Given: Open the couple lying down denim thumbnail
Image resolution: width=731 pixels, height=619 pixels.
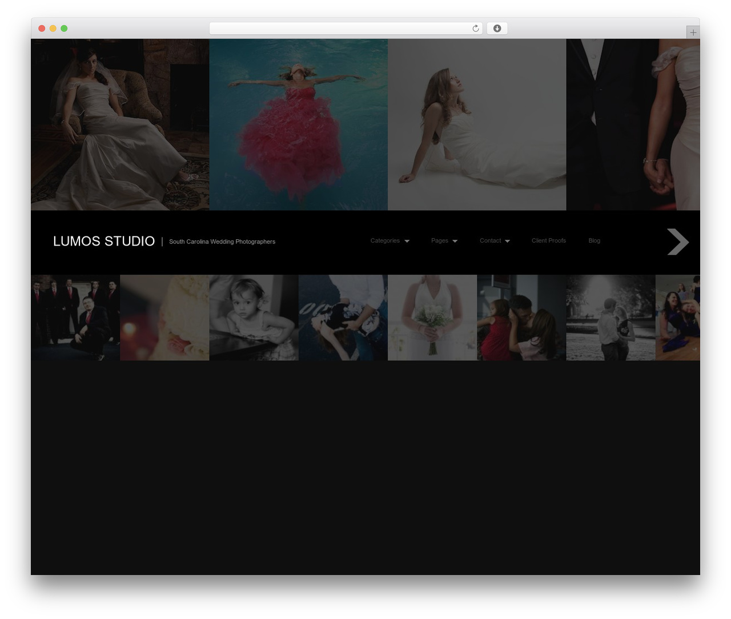Looking at the screenshot, I should pos(343,317).
